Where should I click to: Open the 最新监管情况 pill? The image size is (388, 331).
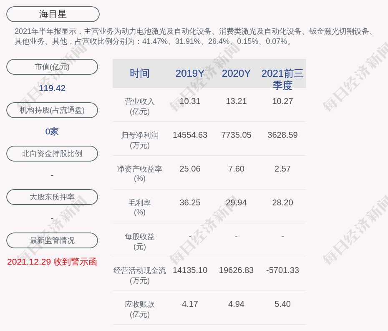52,240
